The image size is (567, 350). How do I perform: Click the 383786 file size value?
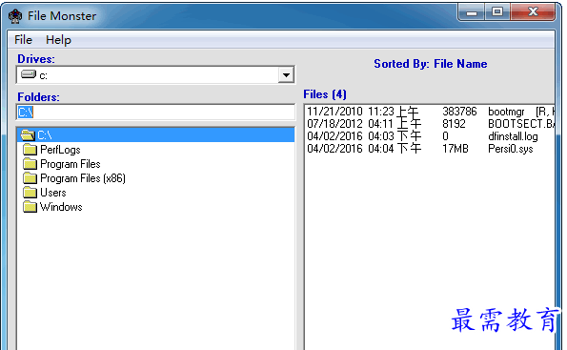[459, 112]
